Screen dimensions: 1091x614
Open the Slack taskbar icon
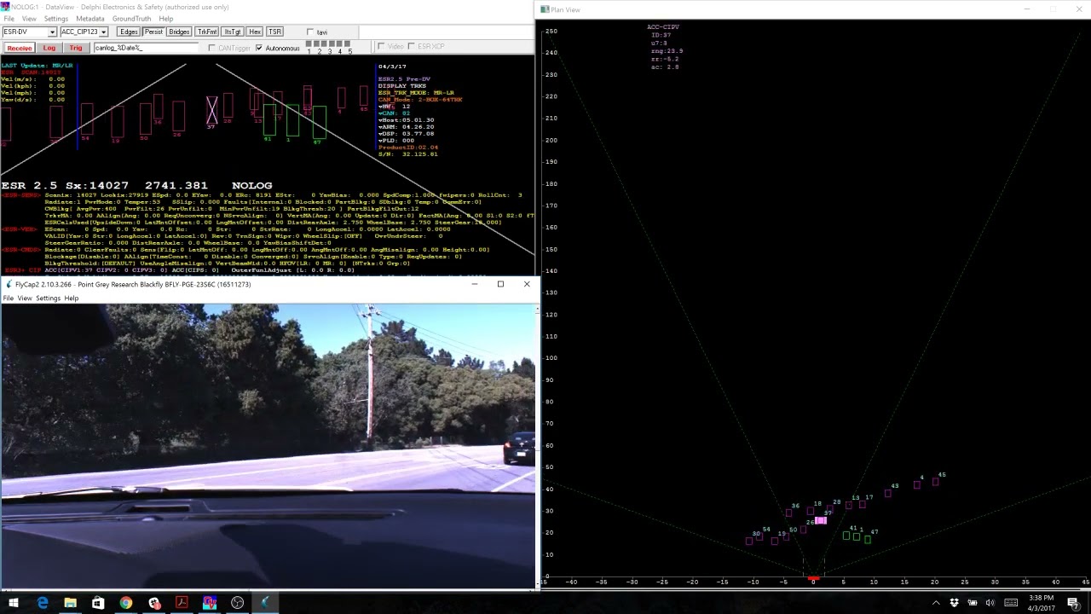pyautogui.click(x=154, y=603)
